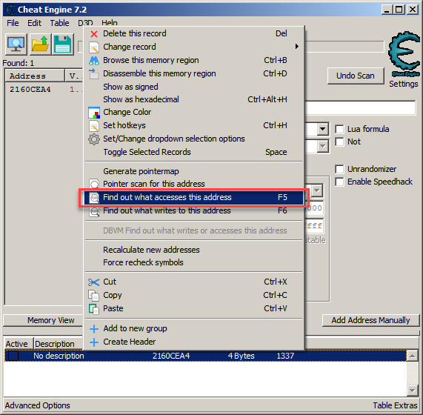Click the Undo Scan button
Viewport: 423px width, 415px height.
(356, 76)
